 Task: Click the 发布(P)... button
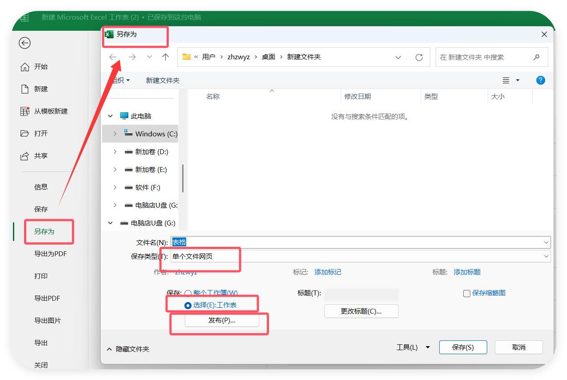click(x=222, y=321)
